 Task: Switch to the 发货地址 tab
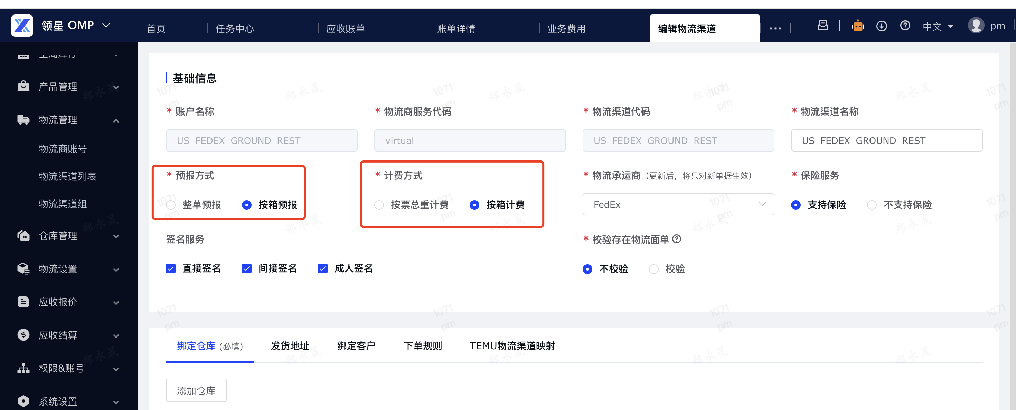[290, 346]
